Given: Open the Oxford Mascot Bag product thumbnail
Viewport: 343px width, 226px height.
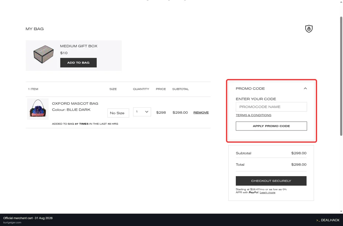Looking at the screenshot, I should point(38,109).
